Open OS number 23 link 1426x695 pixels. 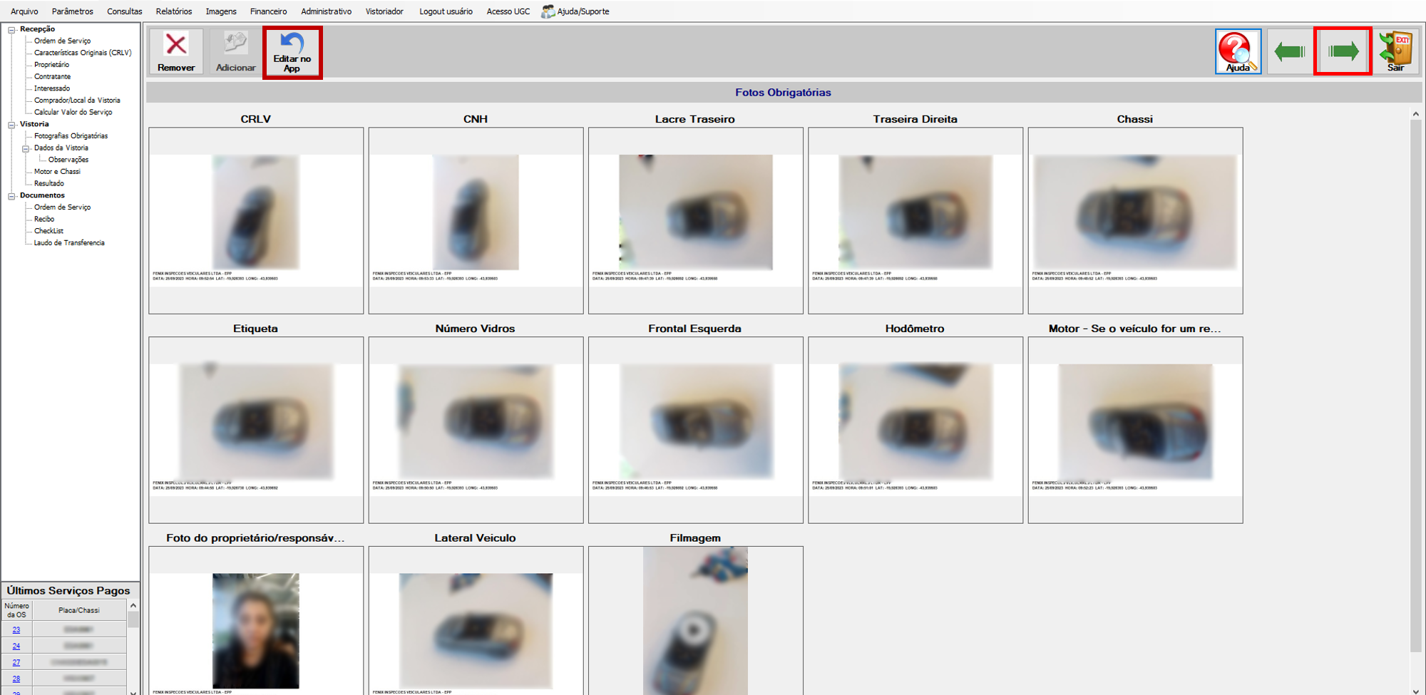pos(16,630)
